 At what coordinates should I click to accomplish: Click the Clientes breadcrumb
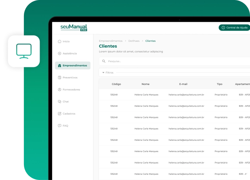click(150, 41)
